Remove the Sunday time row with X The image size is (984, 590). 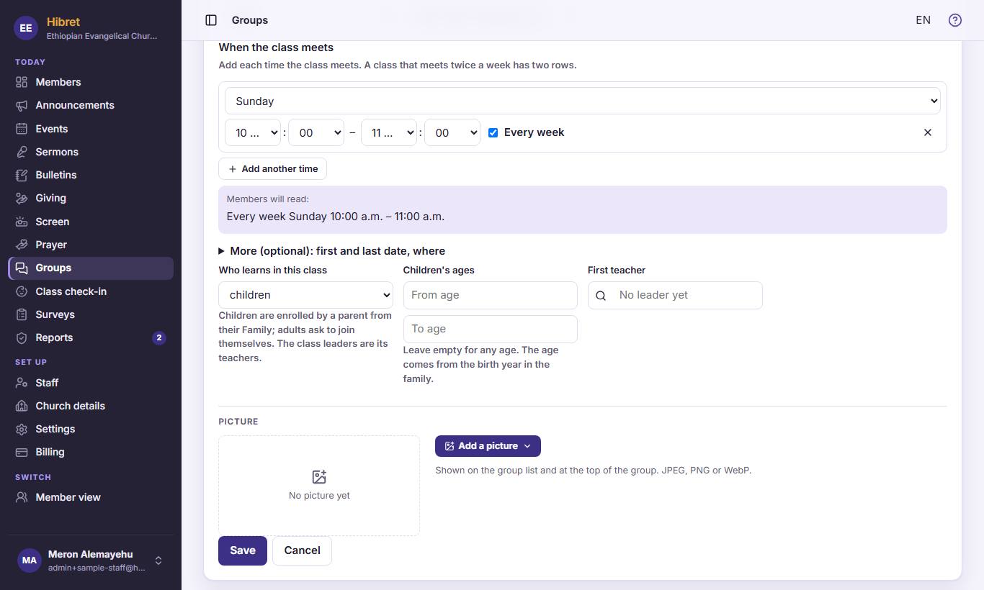pos(928,132)
